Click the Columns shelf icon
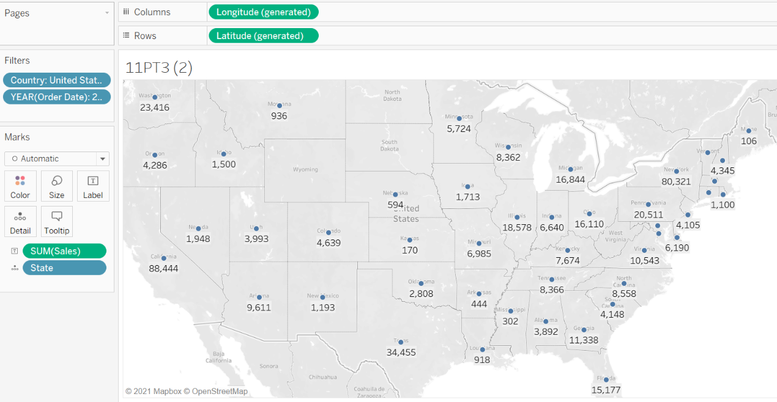This screenshot has width=777, height=402. 126,12
